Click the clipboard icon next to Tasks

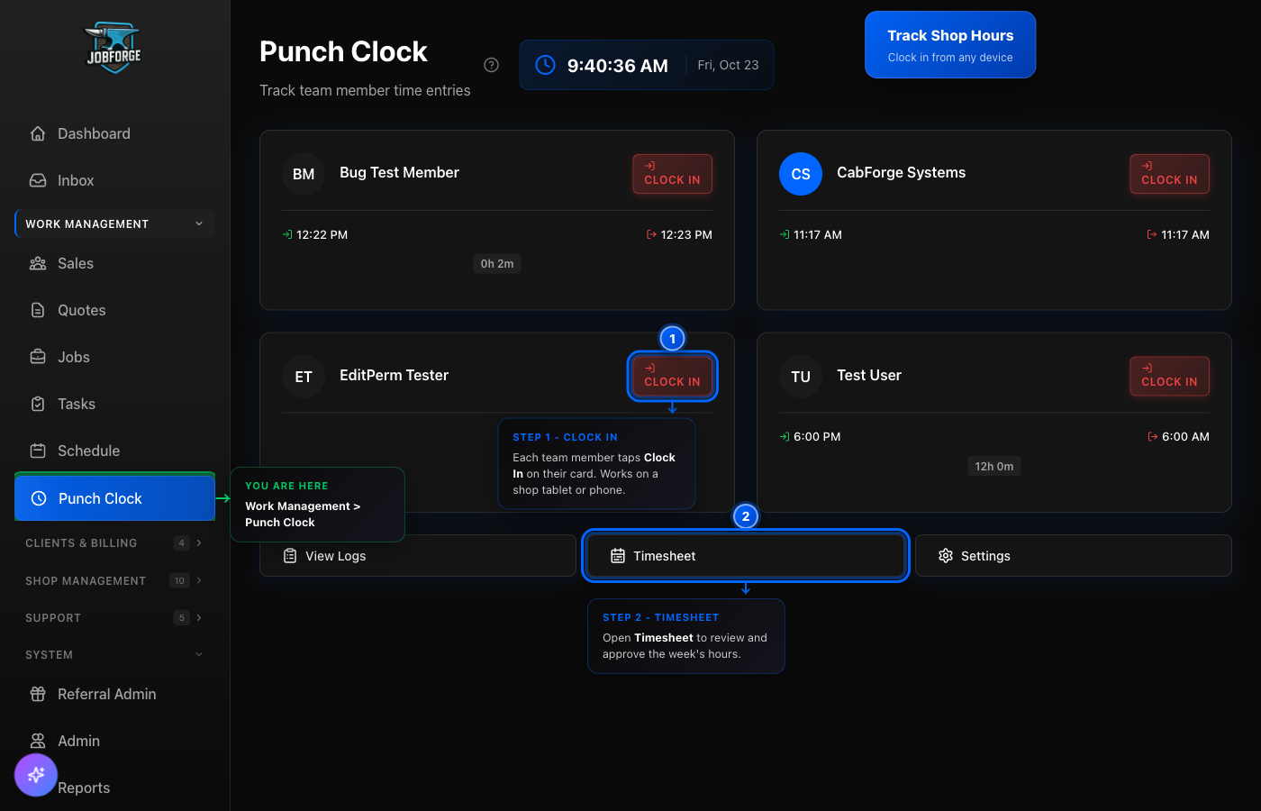(38, 404)
